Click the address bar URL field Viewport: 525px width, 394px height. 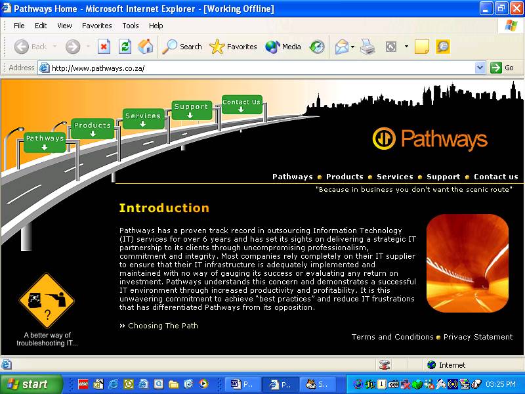tap(261, 68)
